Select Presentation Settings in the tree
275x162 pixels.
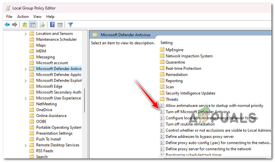point(54,133)
